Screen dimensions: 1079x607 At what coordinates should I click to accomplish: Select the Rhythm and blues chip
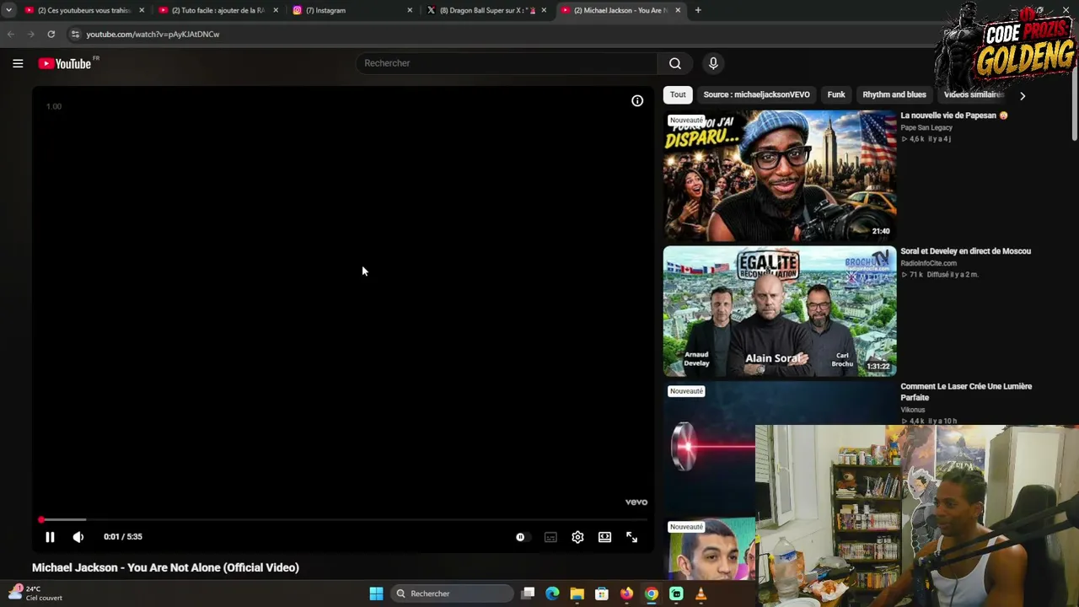pos(894,94)
